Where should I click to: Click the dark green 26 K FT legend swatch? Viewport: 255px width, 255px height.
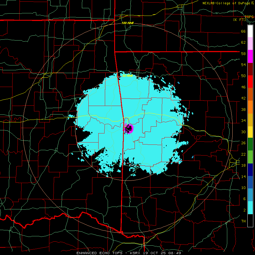pos(250,144)
